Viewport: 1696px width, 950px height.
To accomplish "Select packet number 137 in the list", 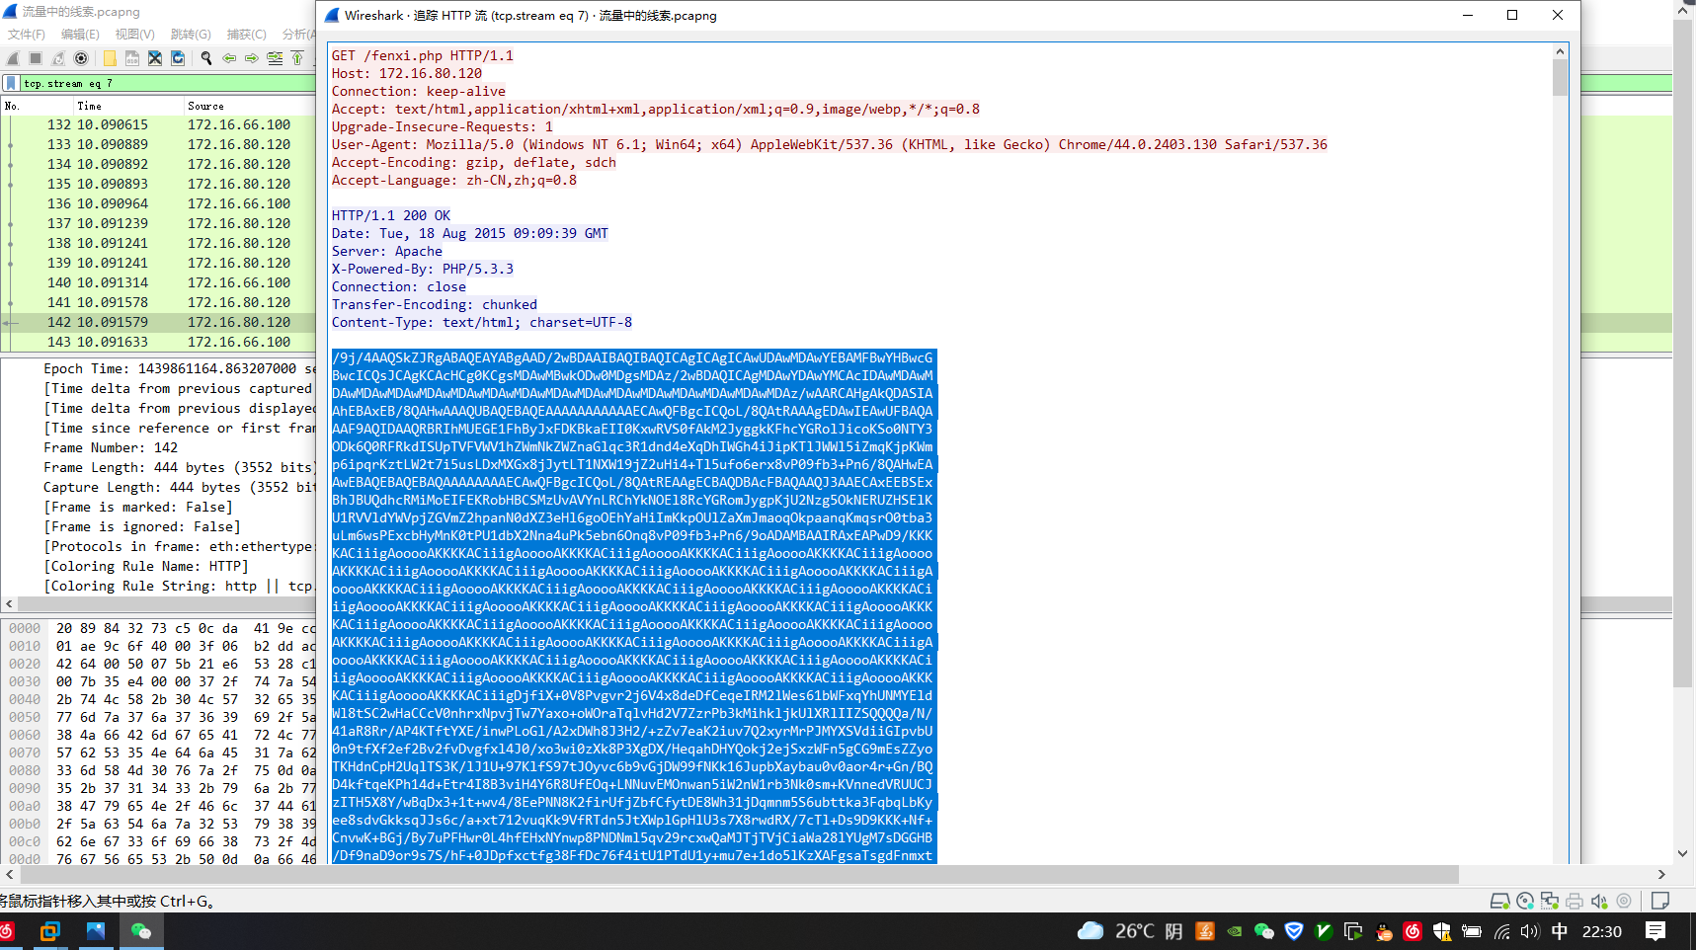I will coord(148,223).
